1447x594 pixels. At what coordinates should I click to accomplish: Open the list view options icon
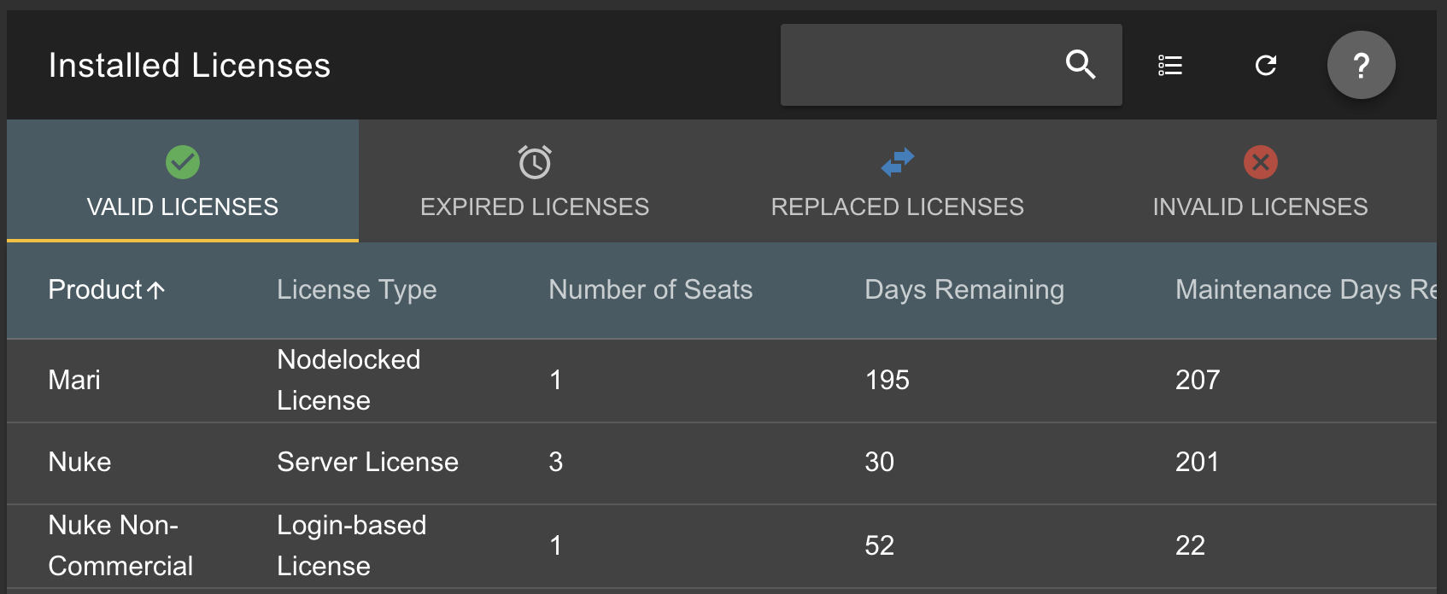click(x=1170, y=65)
